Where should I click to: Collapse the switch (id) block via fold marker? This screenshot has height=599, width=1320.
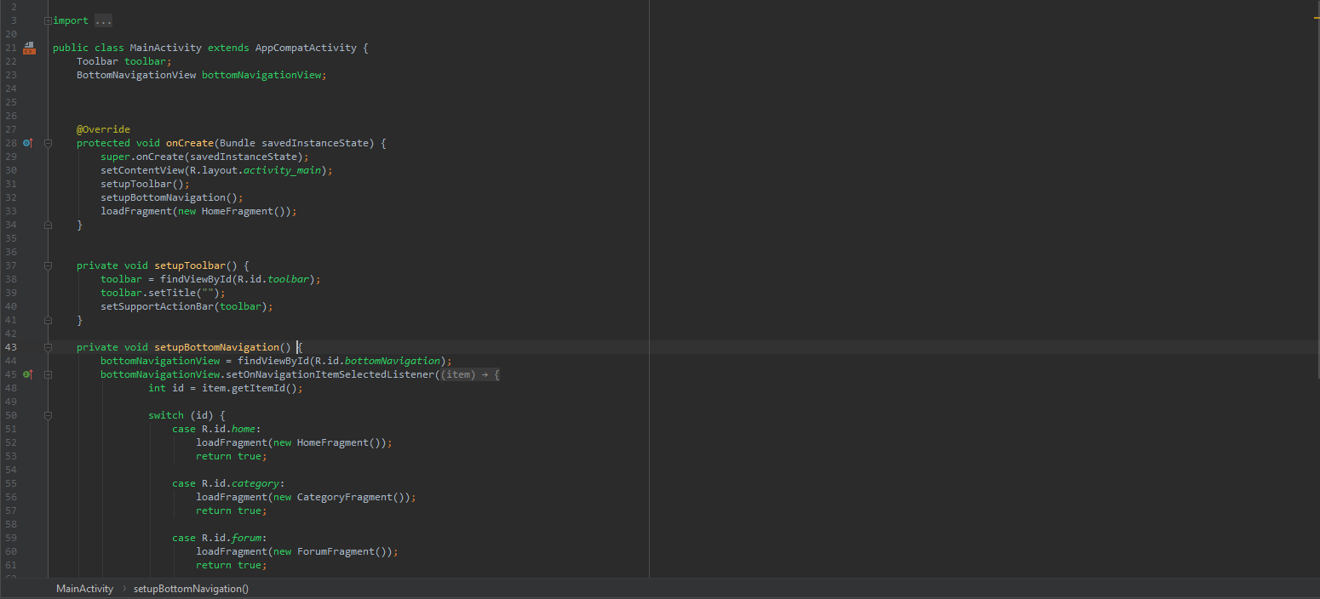(48, 415)
